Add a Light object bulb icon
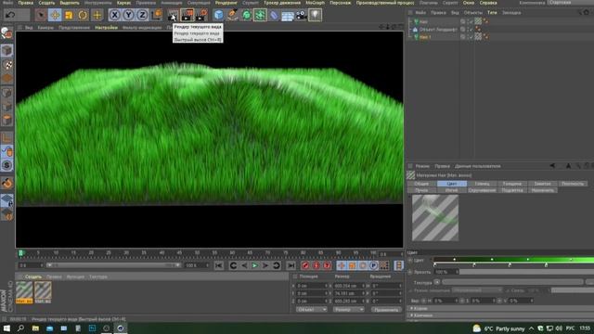 click(x=316, y=15)
